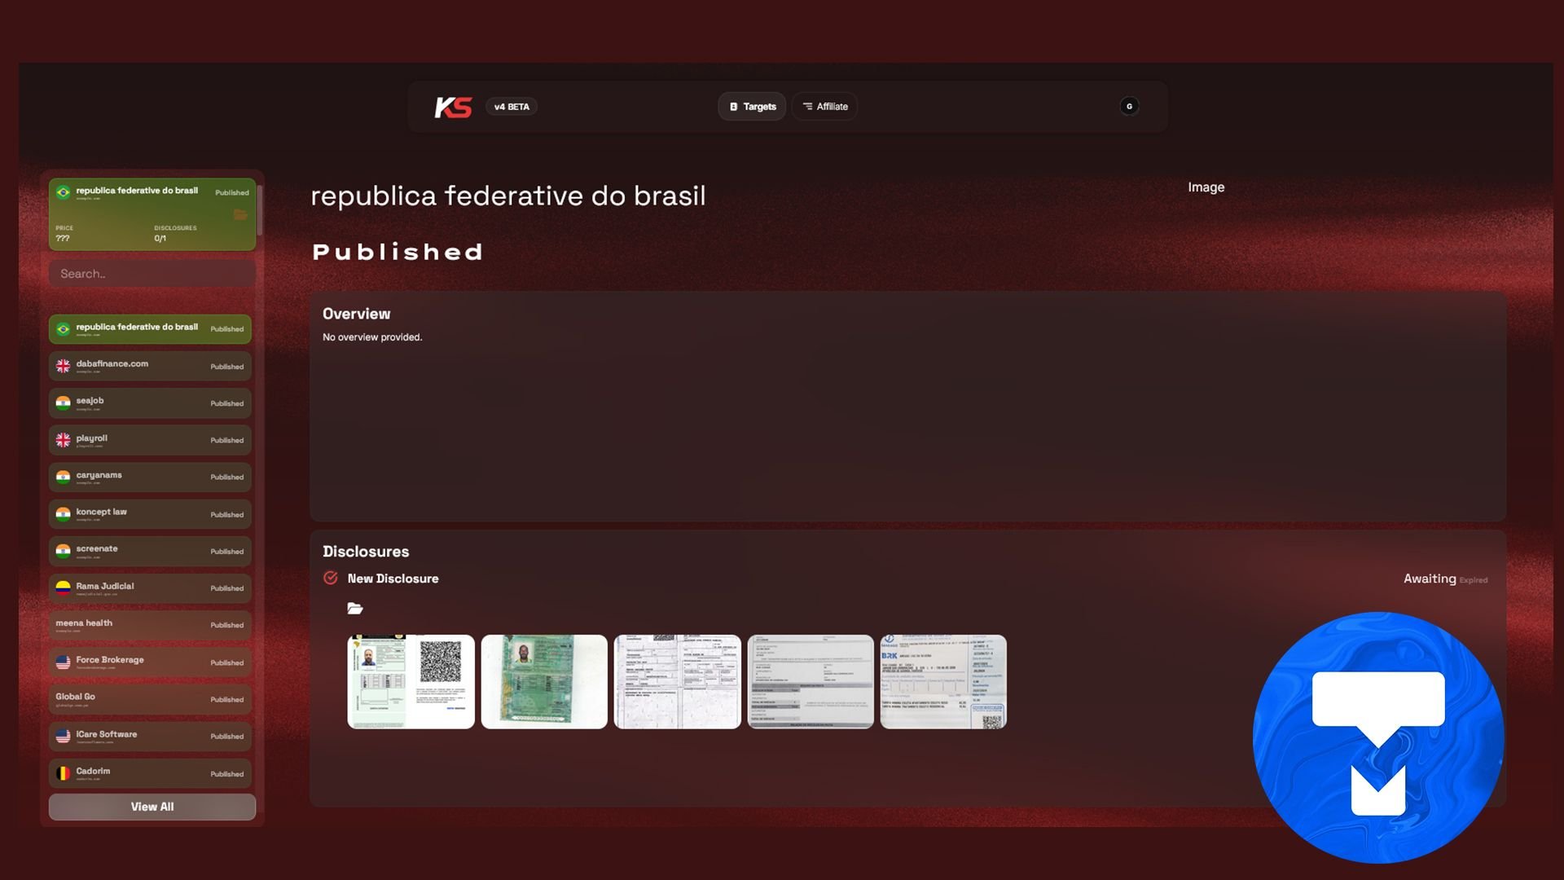Click the Colombia flag next to Rama Judicial
Screen dimensions: 1564x880
[x=63, y=587]
